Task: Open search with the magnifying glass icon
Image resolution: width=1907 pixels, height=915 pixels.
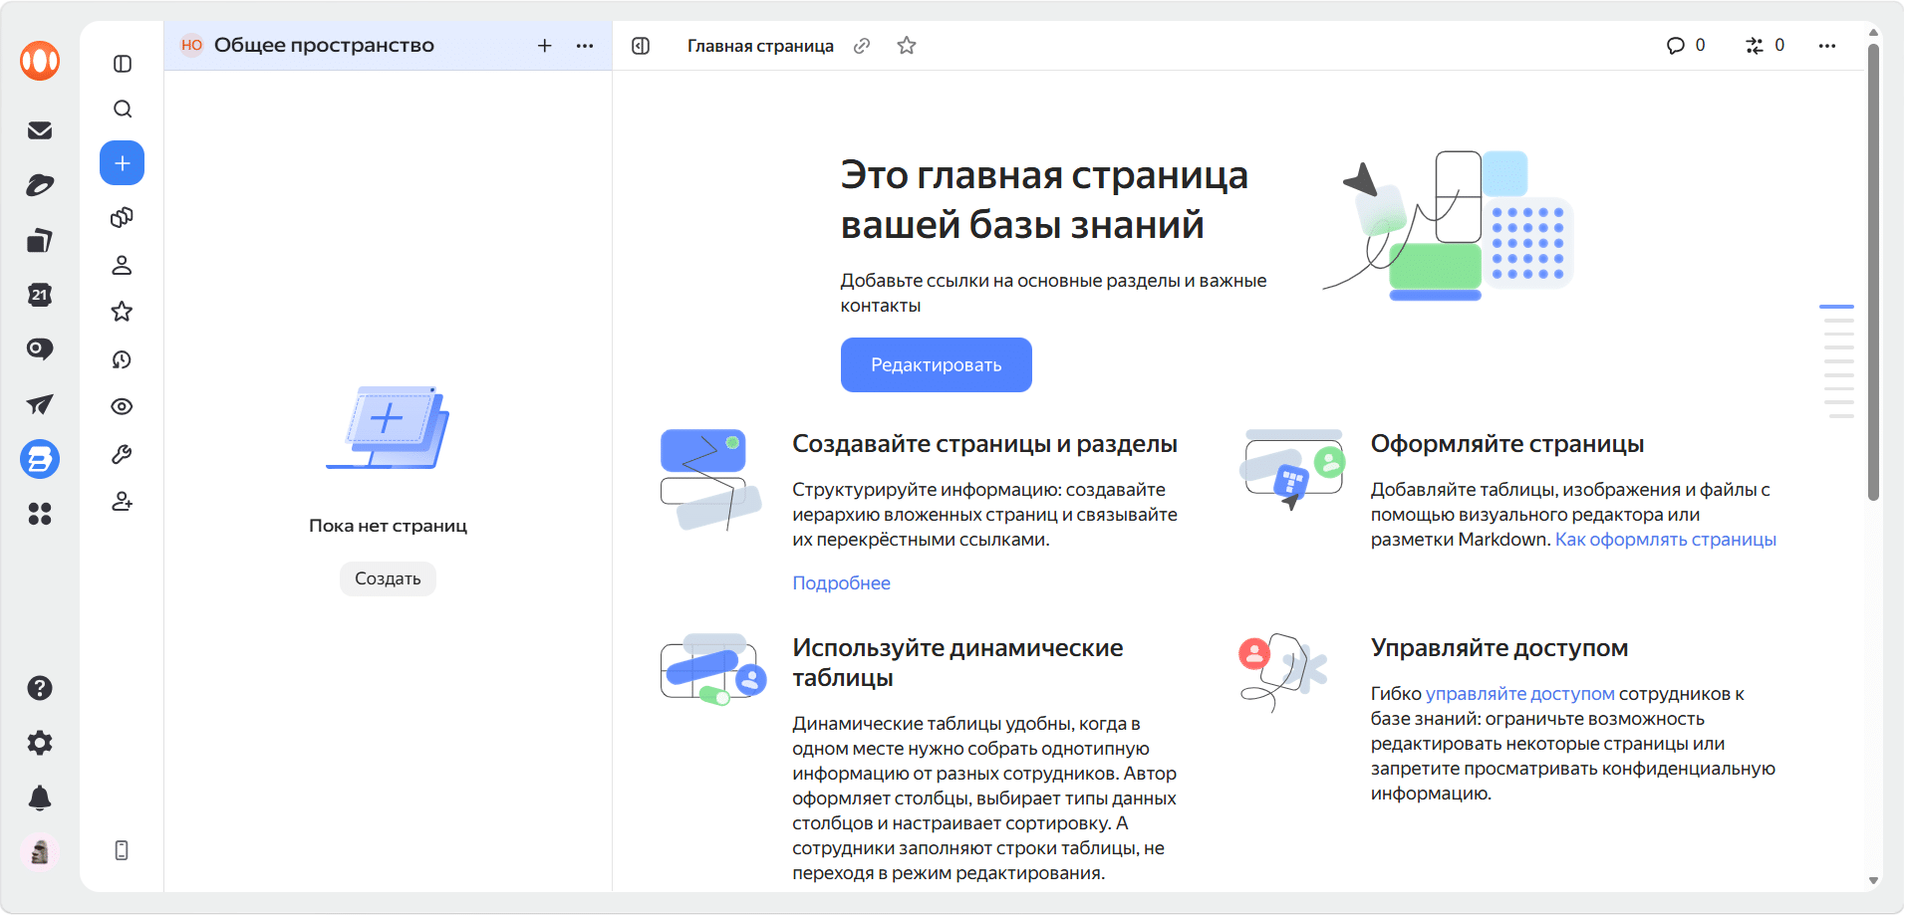Action: (123, 110)
